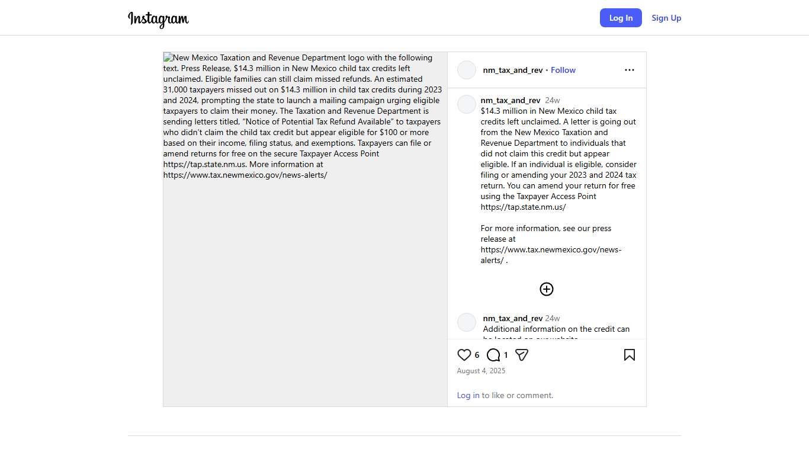Click the commenter avatar beside second comment
Screen dimensions: 809x455
[467, 322]
